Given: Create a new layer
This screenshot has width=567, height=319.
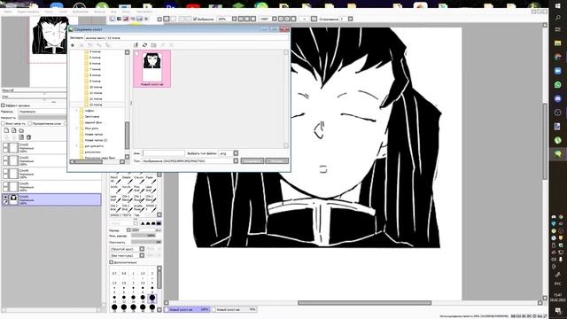Looking at the screenshot, I should click(6, 130).
